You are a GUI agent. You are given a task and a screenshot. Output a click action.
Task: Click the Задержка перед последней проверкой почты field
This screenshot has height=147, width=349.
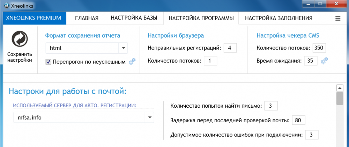coord(298,121)
